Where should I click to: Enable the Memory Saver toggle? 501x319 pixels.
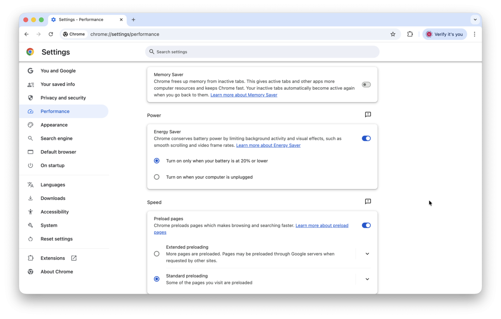coord(366,84)
